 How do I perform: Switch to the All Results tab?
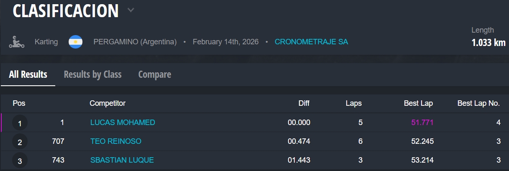click(28, 75)
